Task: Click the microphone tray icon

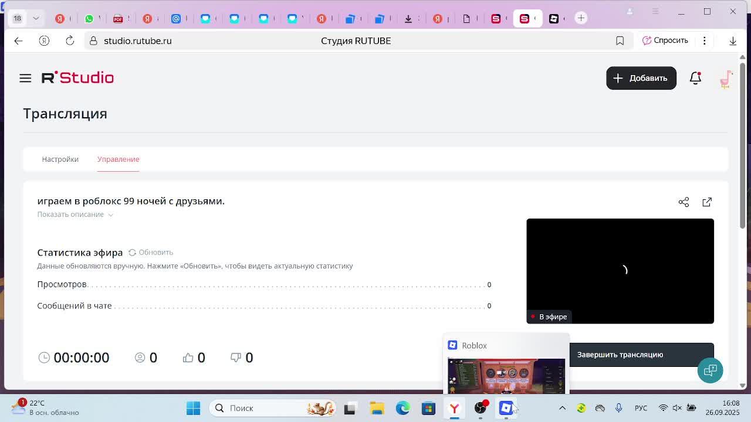Action: click(618, 408)
